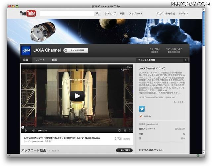
Task: Switch to the 動画 tab
Action: tap(54, 60)
